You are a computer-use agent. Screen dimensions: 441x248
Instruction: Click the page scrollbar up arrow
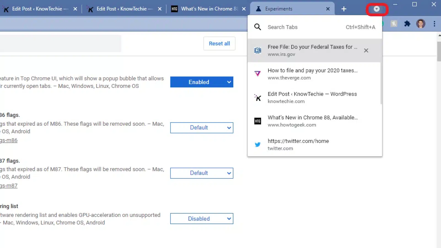click(x=439, y=35)
